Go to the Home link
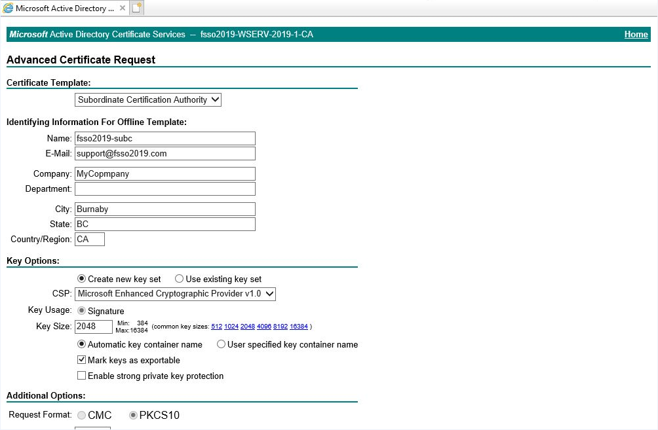Viewport: 658px width, 430px height. pos(636,35)
